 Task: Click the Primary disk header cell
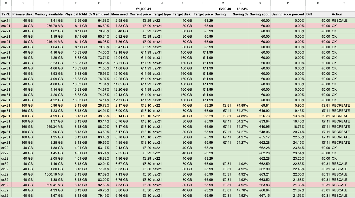click(x=23, y=14)
